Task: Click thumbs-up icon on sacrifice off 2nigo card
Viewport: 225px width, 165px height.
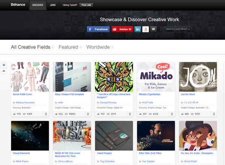Action: 98,114
